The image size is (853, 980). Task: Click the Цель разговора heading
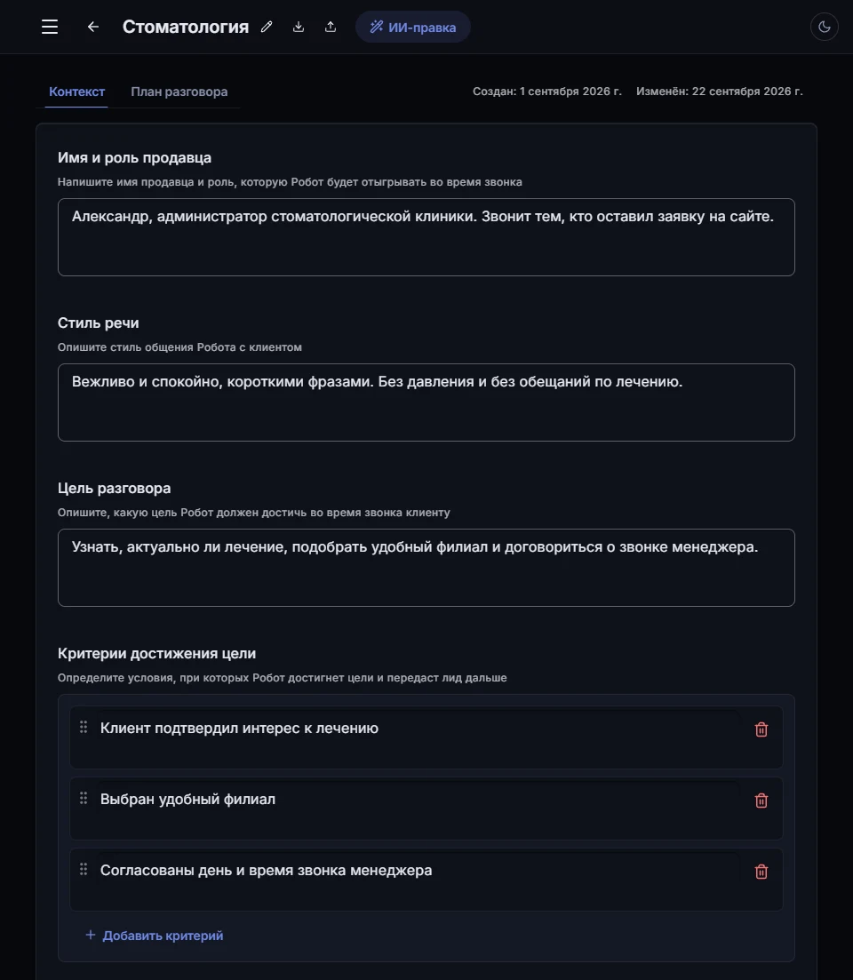pos(115,488)
